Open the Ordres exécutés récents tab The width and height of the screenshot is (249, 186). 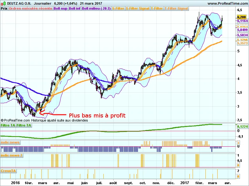pyautogui.click(x=31, y=8)
